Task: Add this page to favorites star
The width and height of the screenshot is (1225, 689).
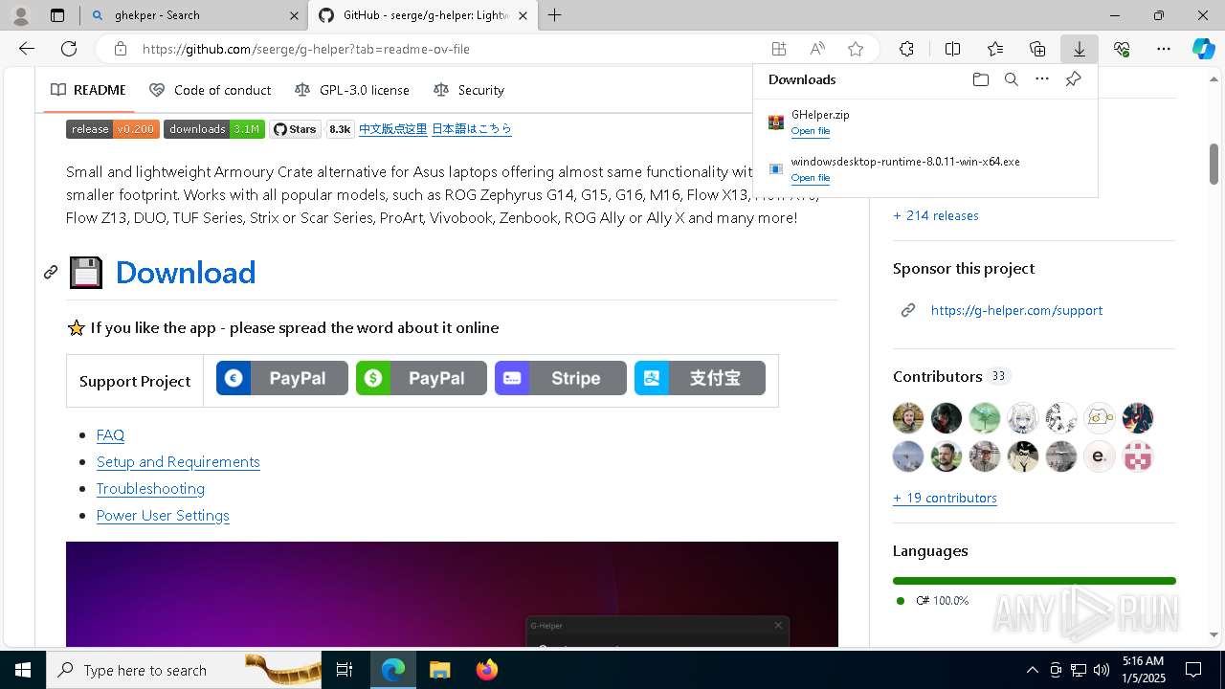Action: tap(856, 49)
